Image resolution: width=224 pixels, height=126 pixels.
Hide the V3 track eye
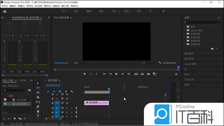click(x=67, y=94)
